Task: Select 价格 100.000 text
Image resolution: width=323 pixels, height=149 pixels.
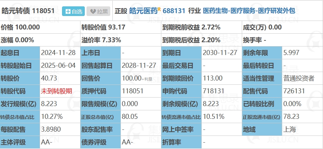Action: pyautogui.click(x=21, y=27)
